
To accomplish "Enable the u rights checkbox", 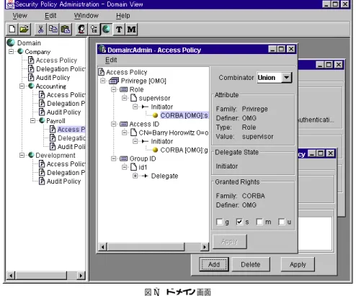I will click(x=281, y=222).
